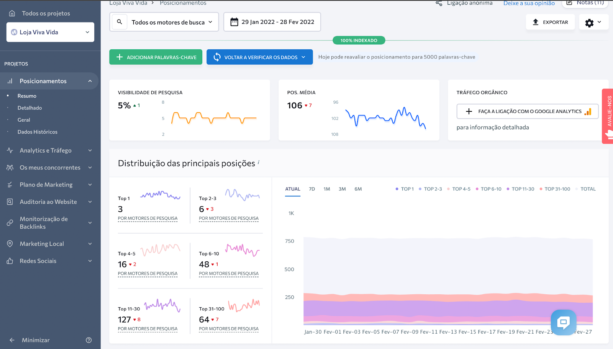Click the Minimizar arrow icon
Screen dimensions: 613x349
click(12, 340)
